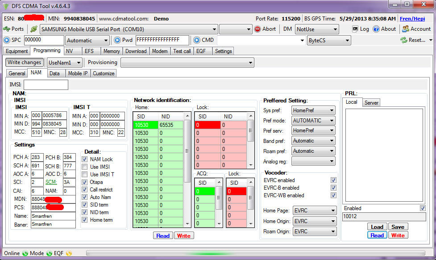Image resolution: width=436 pixels, height=260 pixels.
Task: Click the Write changes button
Action: pos(25,62)
